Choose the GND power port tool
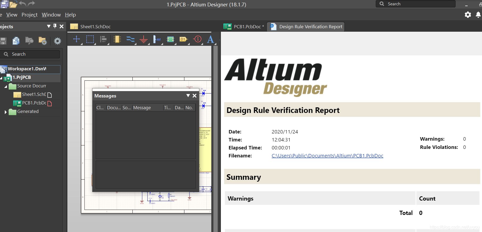Image resolution: width=482 pixels, height=232 pixels. click(144, 40)
